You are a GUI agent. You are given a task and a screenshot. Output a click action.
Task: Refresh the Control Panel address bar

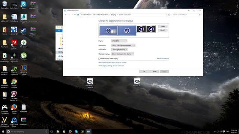pyautogui.click(x=169, y=15)
